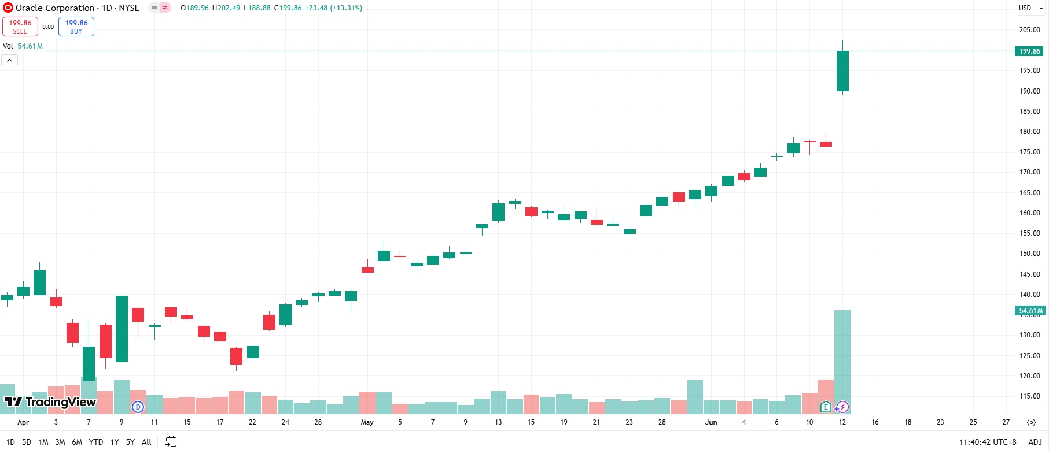The image size is (1049, 450).
Task: Open the go-to-date calendar icon
Action: (171, 442)
